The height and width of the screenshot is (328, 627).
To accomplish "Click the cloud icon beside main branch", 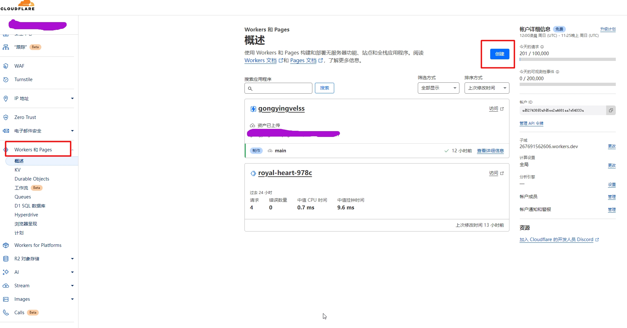I will coord(270,151).
